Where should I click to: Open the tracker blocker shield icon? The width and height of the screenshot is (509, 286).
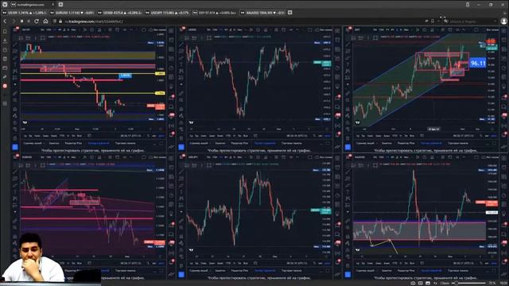55,21
